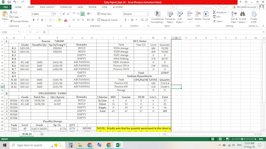Click the AutoSum sigma icon
266x149 pixels.
point(214,12)
